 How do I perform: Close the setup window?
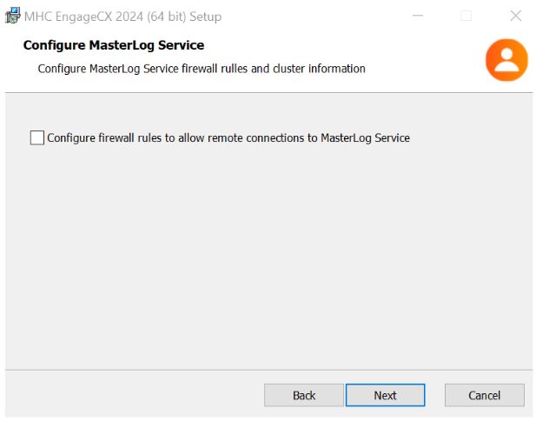tap(515, 16)
